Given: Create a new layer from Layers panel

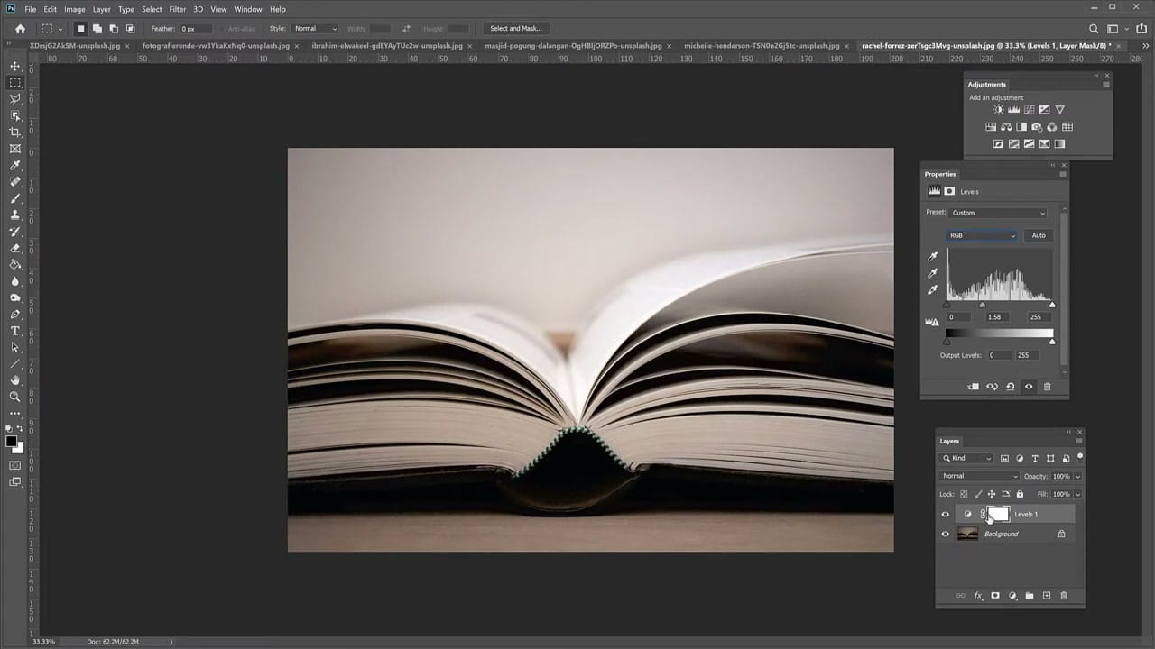Looking at the screenshot, I should (1047, 596).
